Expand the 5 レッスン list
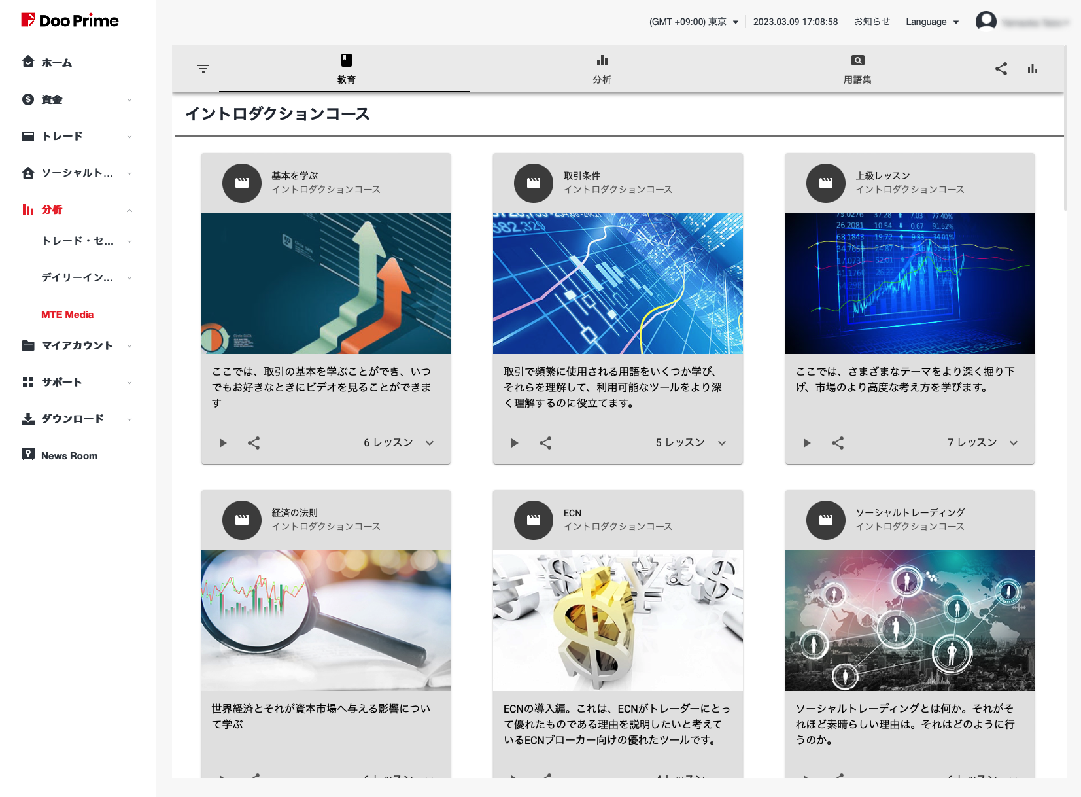Image resolution: width=1081 pixels, height=797 pixels. (722, 443)
